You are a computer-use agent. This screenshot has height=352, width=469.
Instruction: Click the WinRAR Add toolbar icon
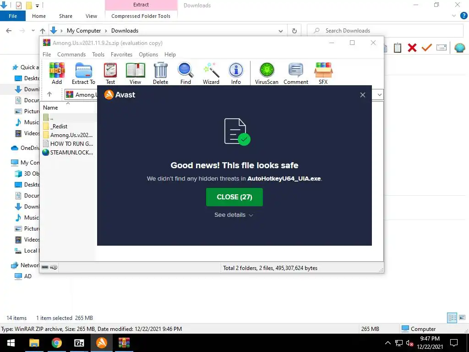(57, 74)
